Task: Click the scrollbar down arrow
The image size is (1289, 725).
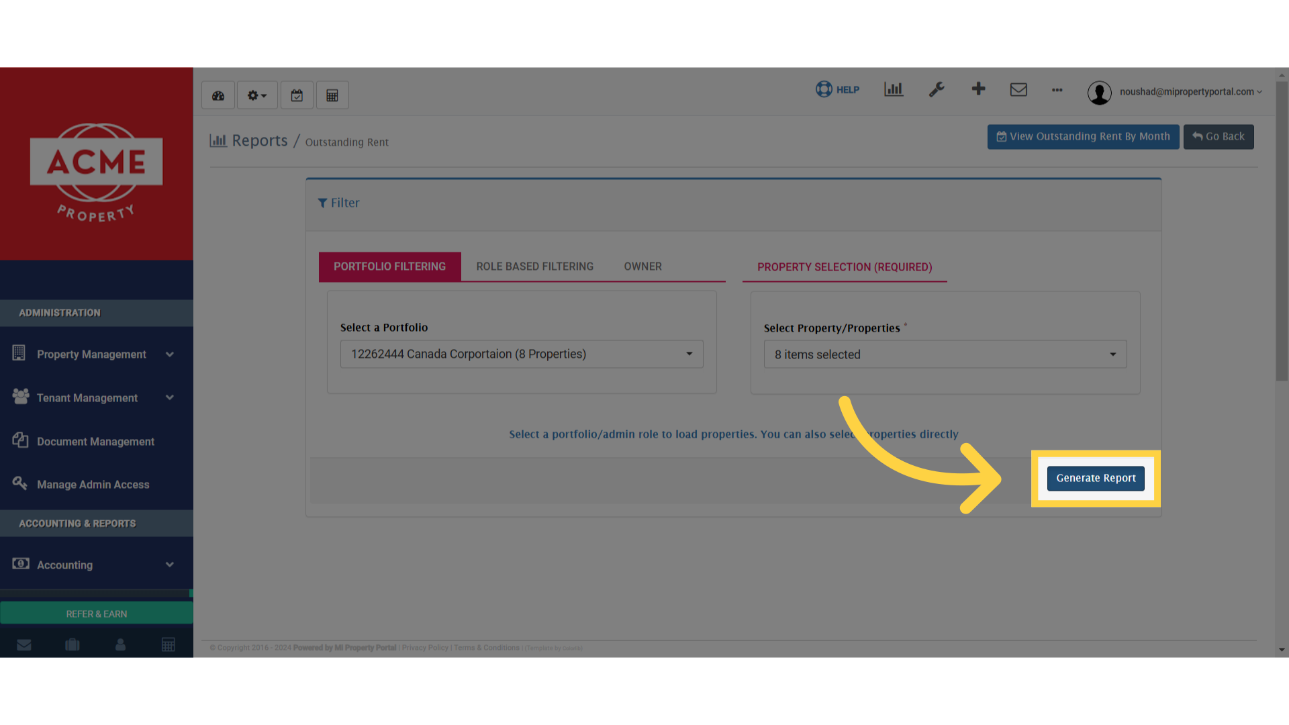Action: coord(1282,650)
